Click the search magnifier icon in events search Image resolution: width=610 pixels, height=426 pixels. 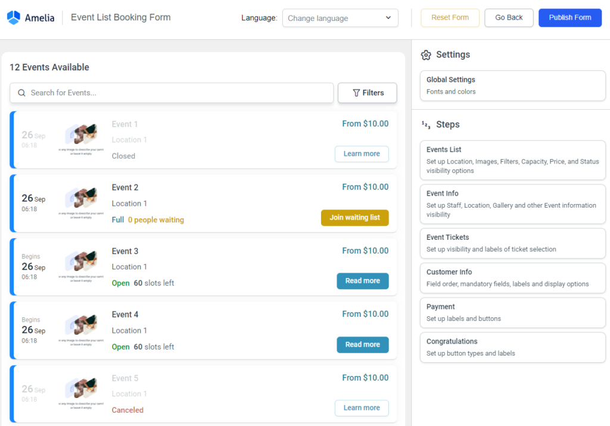pos(21,93)
